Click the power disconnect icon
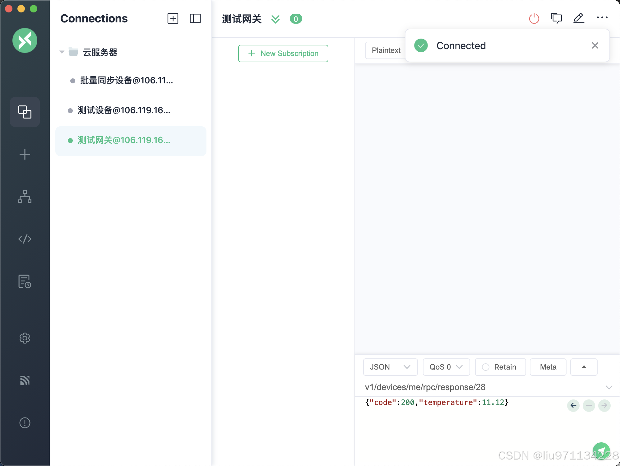Viewport: 620px width, 466px height. pyautogui.click(x=534, y=19)
